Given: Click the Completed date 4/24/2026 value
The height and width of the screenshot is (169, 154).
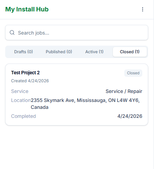Looking at the screenshot, I should (130, 116).
